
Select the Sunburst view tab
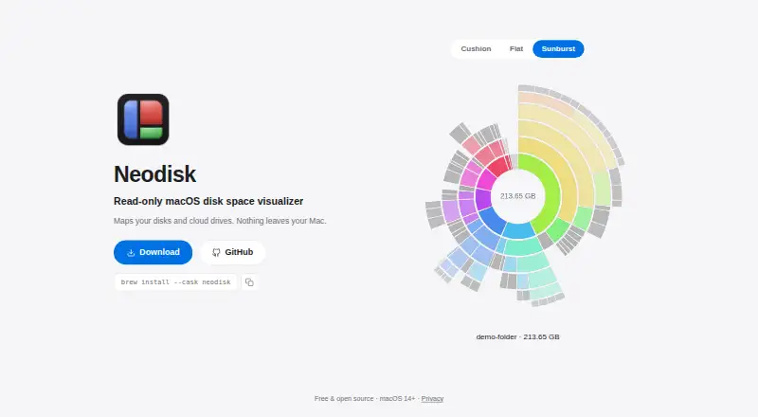[x=558, y=49]
